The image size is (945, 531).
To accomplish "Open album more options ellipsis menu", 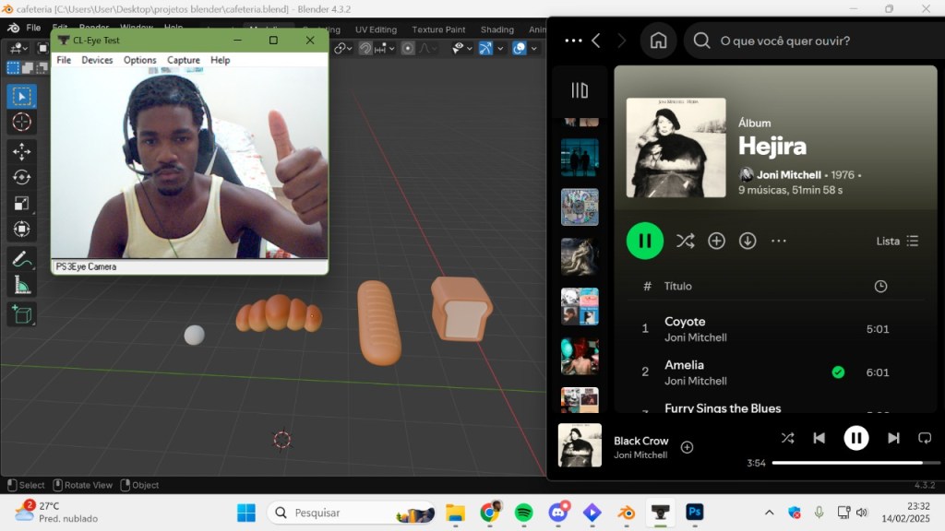I will 779,241.
